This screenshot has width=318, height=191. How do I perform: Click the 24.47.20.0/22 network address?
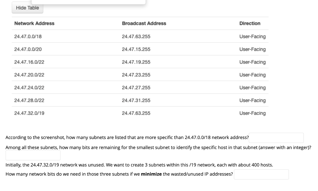[x=29, y=74]
